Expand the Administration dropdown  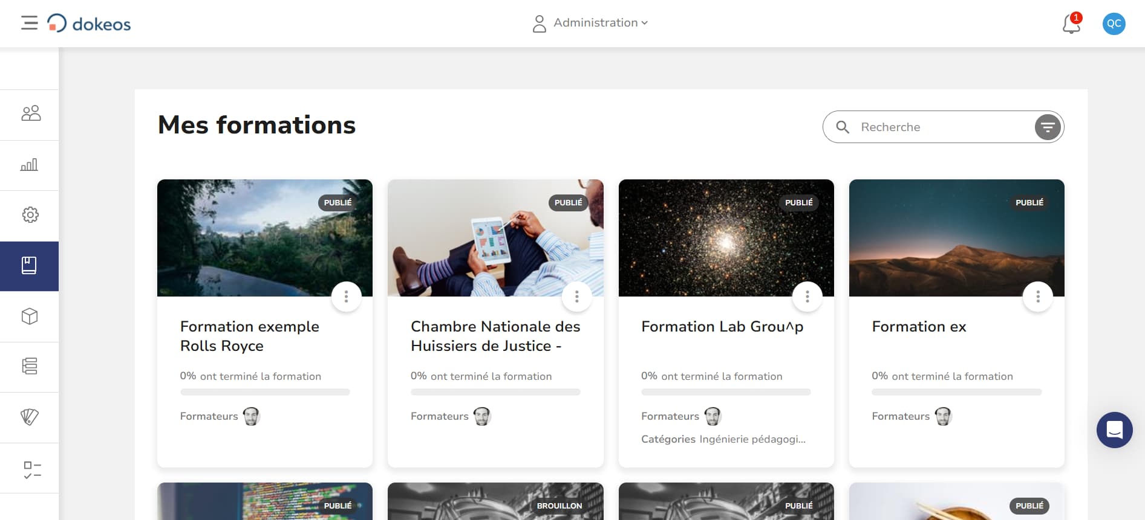[x=590, y=22]
